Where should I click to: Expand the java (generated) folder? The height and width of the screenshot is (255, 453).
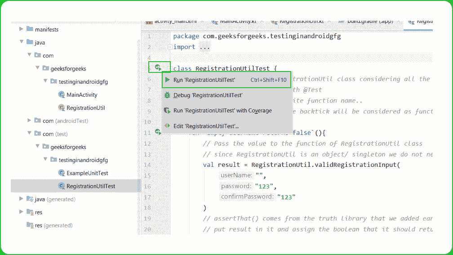tap(21, 199)
